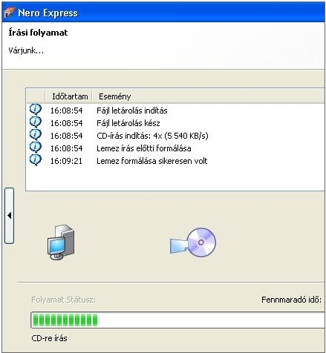The image size is (326, 353).
Task: Click the Időtartam column header
Action: point(70,96)
